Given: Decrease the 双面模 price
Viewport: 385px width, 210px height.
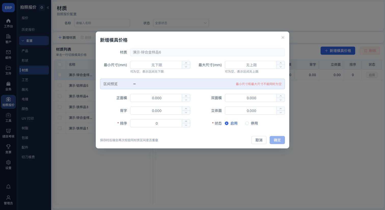Looking at the screenshot, I should point(281,100).
